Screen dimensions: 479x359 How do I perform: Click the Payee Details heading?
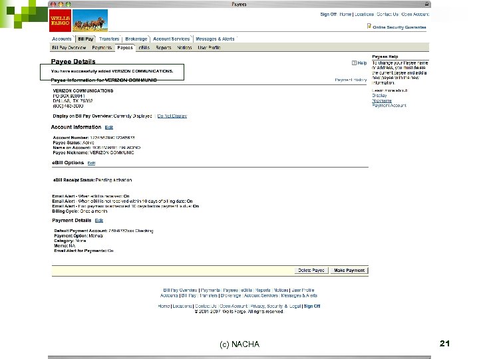pos(73,61)
